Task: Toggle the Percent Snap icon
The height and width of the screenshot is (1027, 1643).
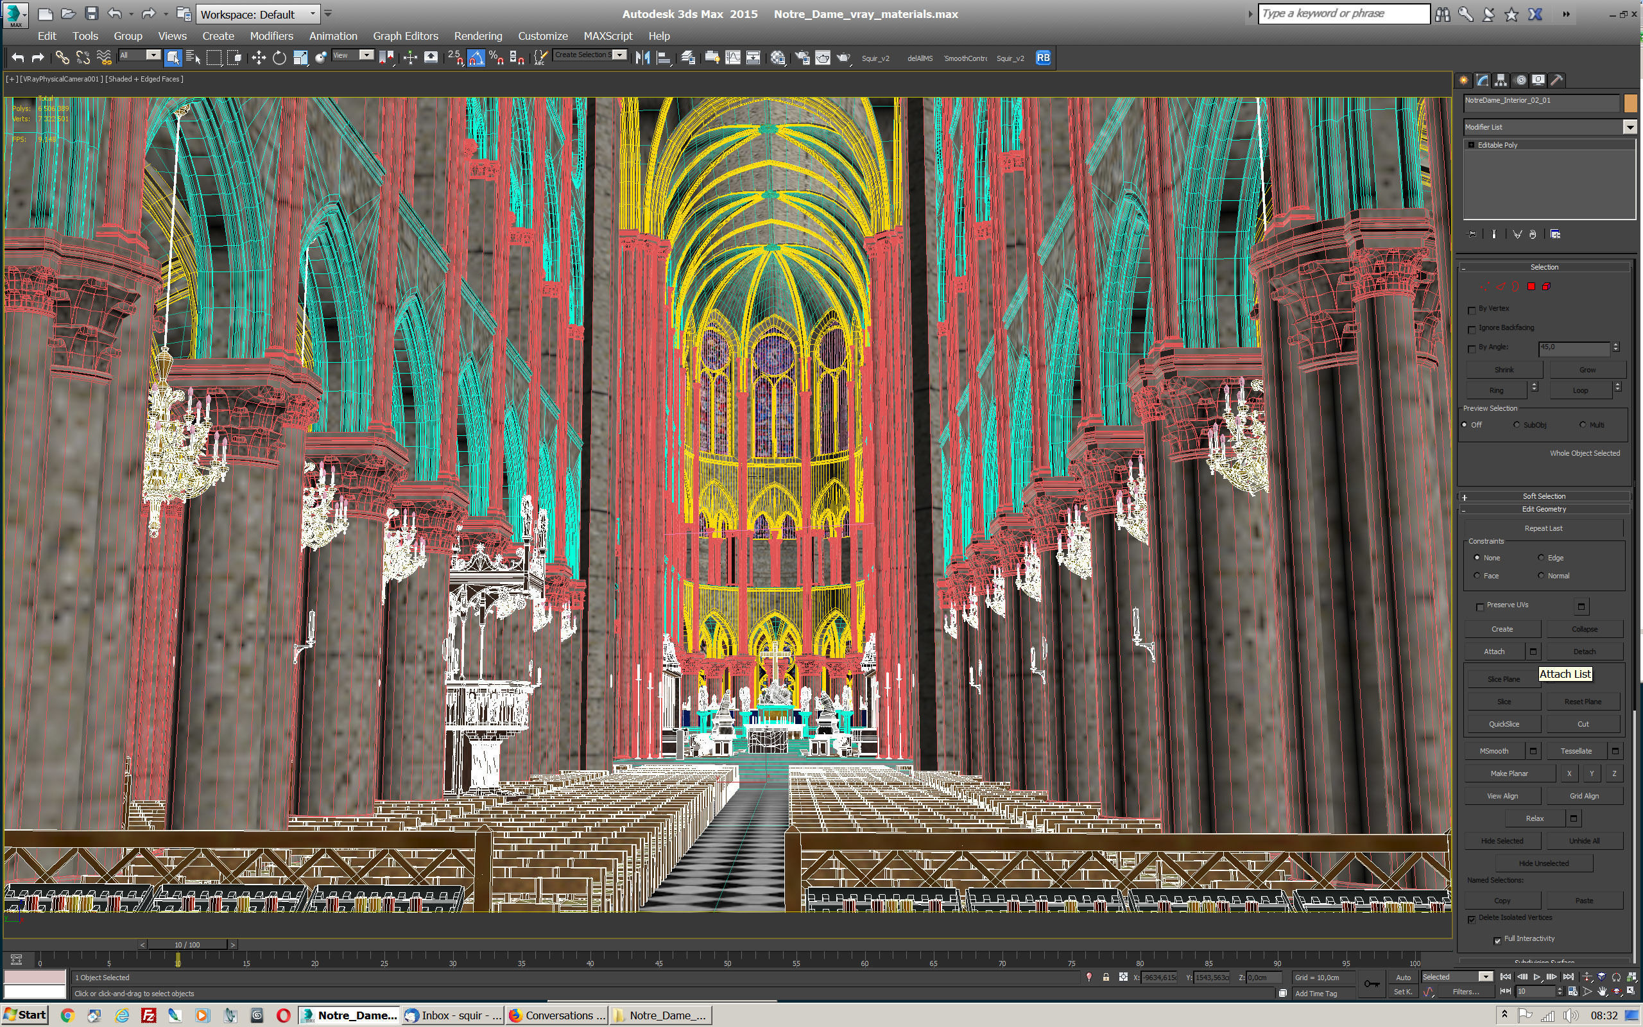Action: coord(496,58)
